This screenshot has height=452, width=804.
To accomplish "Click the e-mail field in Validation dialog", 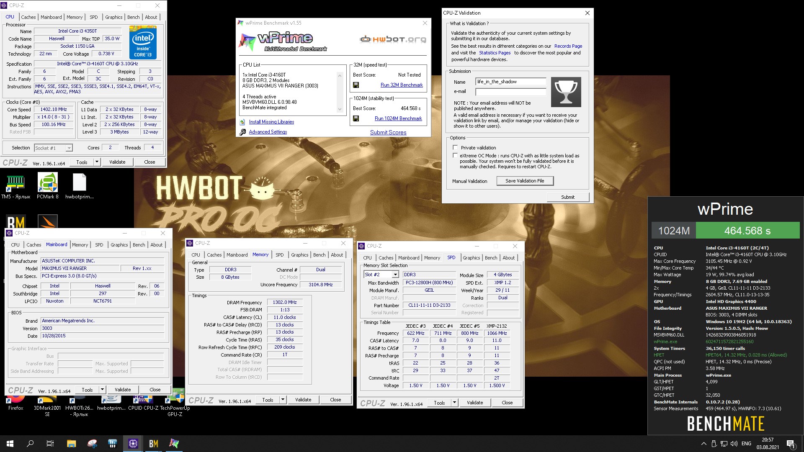I will coord(511,91).
